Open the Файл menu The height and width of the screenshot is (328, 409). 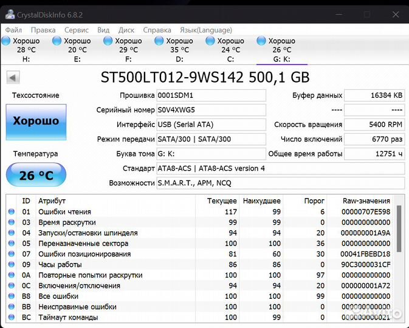[x=13, y=30]
